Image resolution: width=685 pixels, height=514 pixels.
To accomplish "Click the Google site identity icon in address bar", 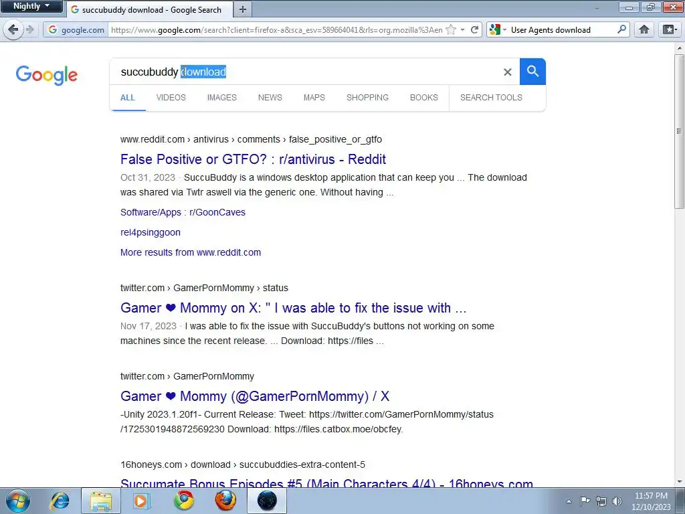I will pos(53,29).
